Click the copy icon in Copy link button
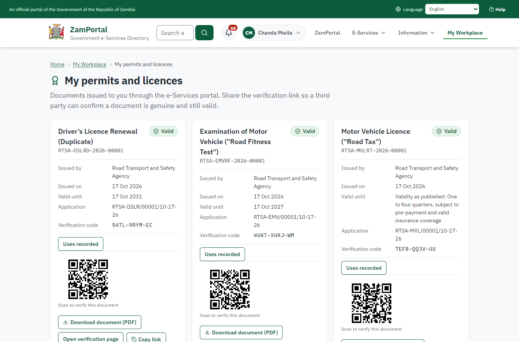The image size is (519, 342). [x=134, y=339]
